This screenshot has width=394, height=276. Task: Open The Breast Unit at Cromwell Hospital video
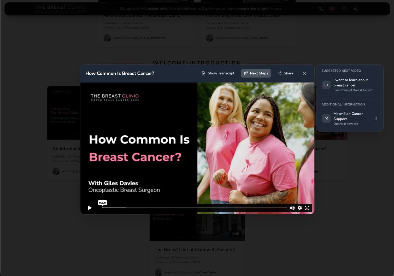[197, 227]
